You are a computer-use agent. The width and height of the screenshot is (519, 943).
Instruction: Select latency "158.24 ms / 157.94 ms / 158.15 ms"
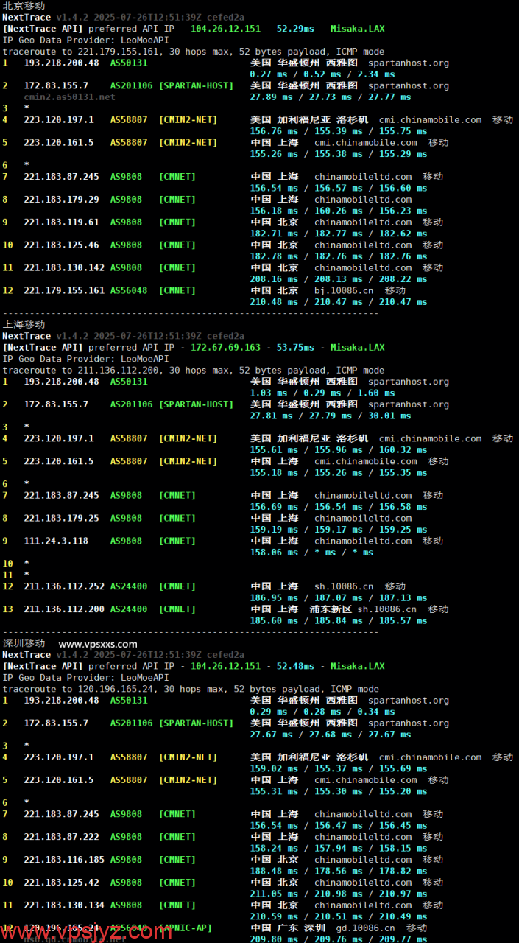(x=339, y=848)
